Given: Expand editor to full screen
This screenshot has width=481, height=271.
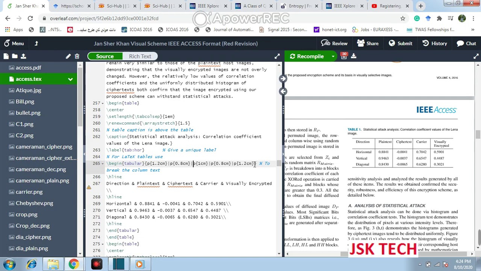Looking at the screenshot, I should 277,56.
